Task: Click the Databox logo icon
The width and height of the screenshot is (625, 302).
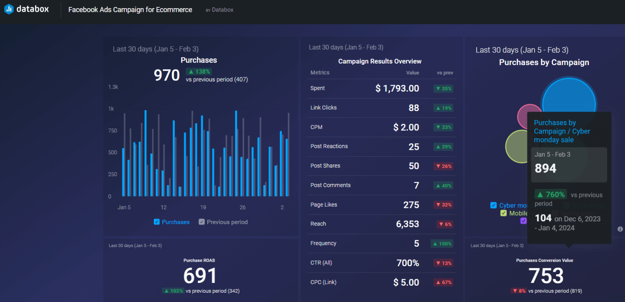Action: (x=8, y=9)
